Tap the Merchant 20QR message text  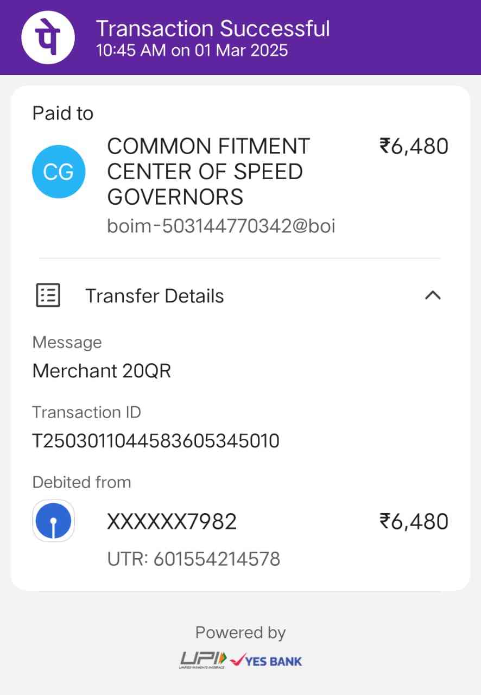102,371
